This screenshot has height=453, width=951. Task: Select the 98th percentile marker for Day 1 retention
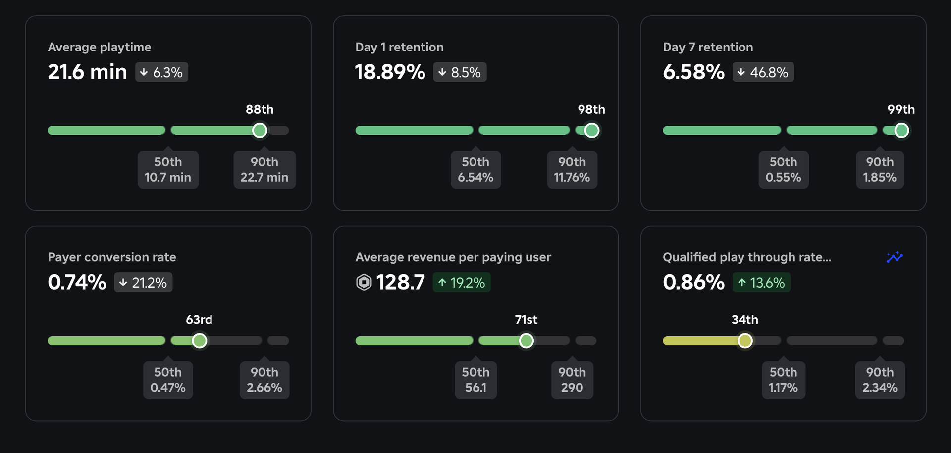pyautogui.click(x=591, y=130)
